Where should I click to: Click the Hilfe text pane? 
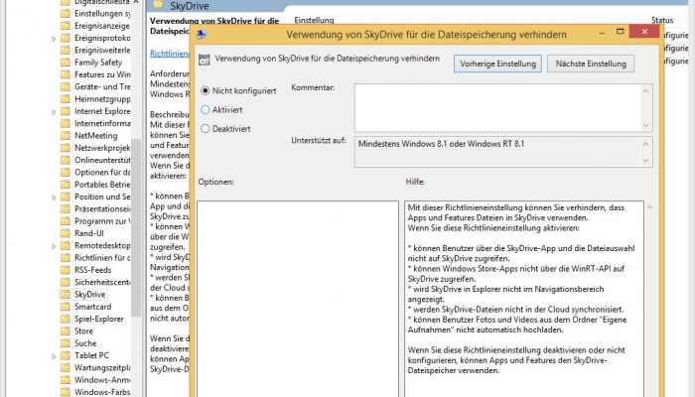tap(524, 299)
